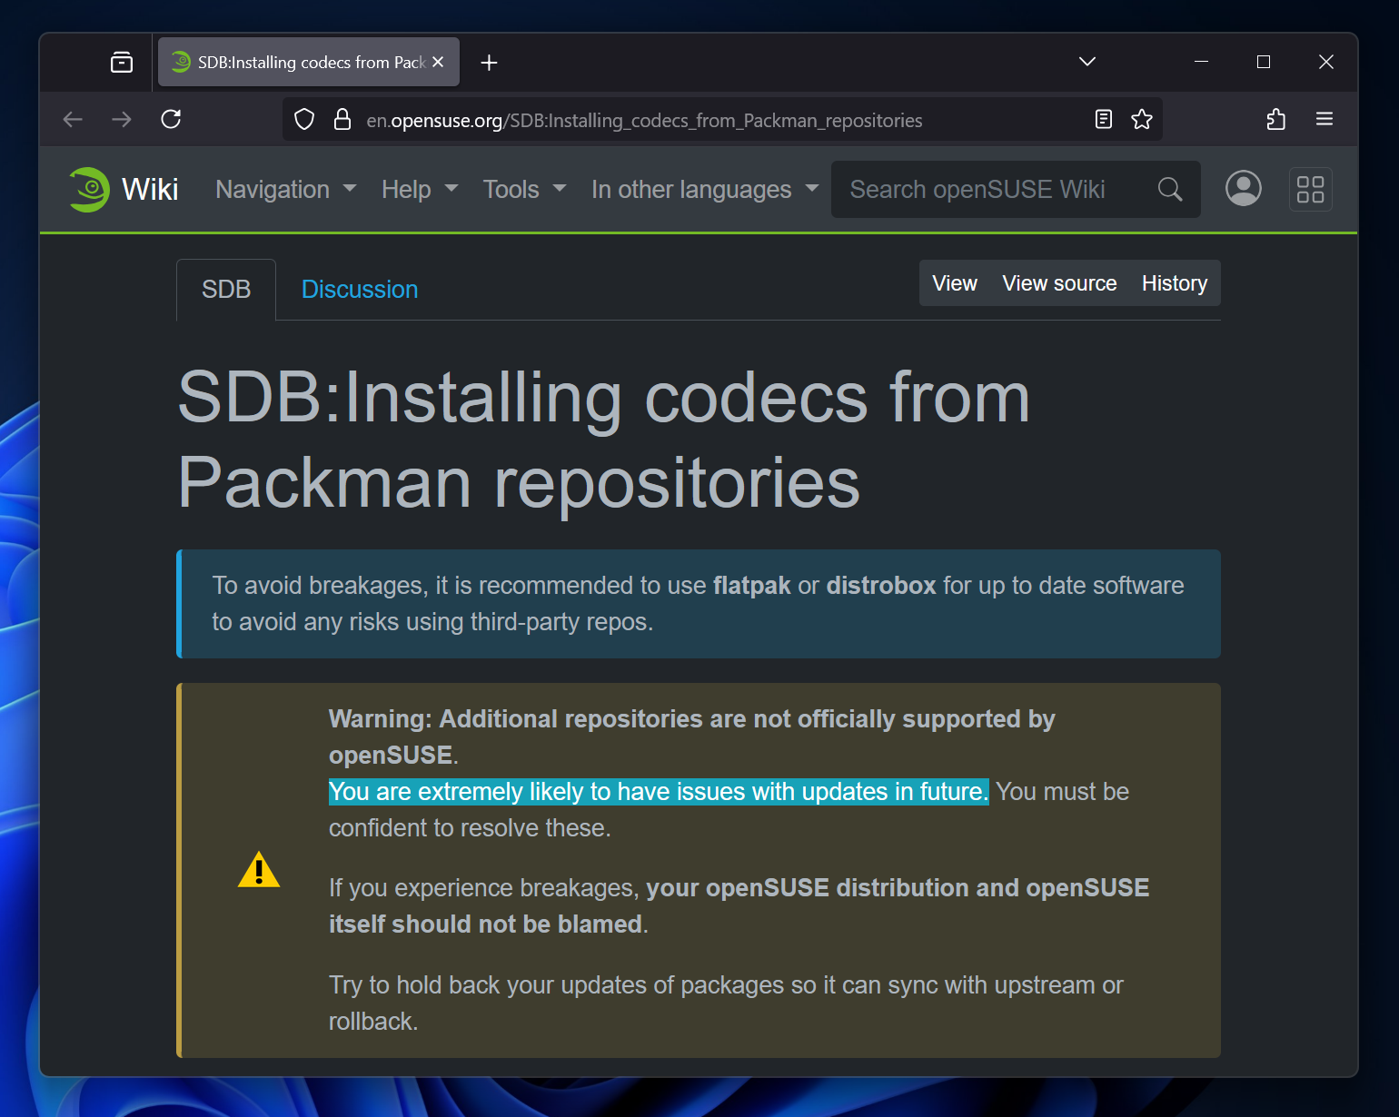Click the View source button
The height and width of the screenshot is (1117, 1399).
1059,283
